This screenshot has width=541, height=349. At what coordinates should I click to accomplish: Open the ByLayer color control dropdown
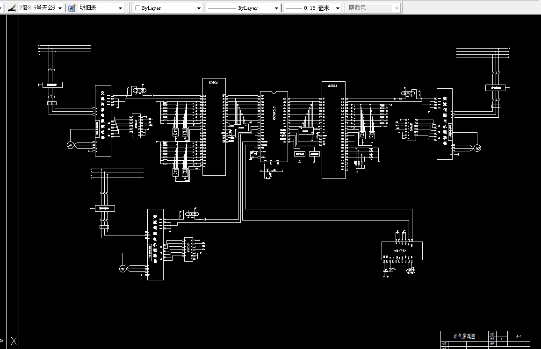click(199, 8)
